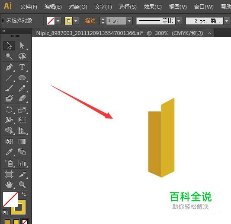The image size is (231, 224).
Task: Select the Eraser tool
Action: (x=22, y=98)
